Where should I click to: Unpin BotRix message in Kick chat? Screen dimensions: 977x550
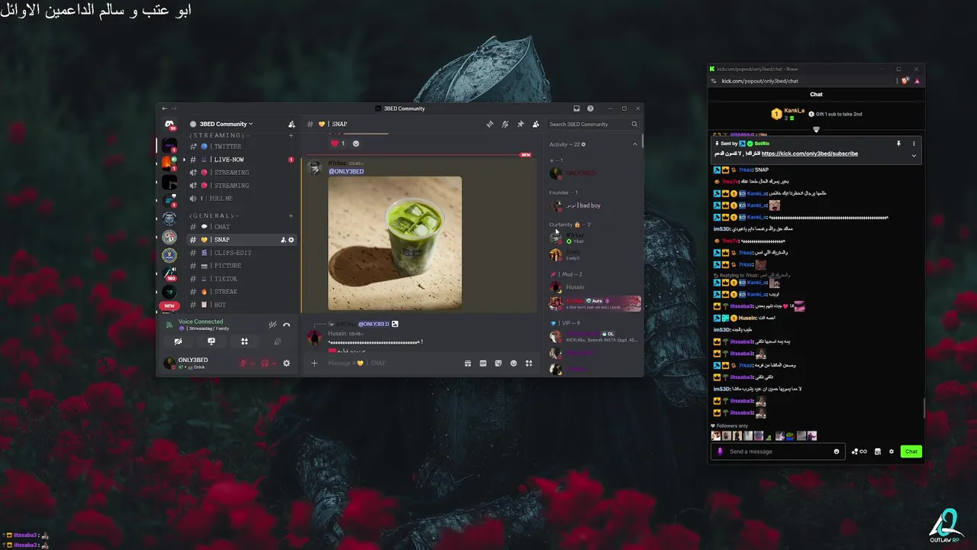pos(898,144)
